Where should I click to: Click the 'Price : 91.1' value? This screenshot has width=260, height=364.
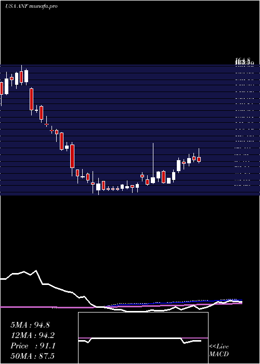click(x=33, y=346)
